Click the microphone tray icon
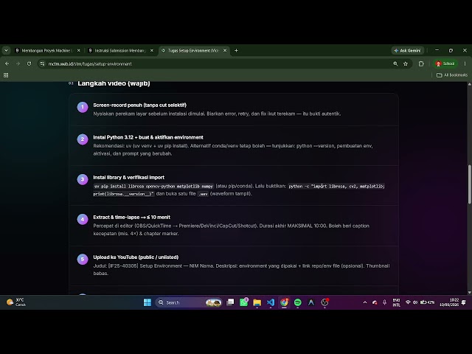Viewport: 472px width, 354px height. coord(384,302)
